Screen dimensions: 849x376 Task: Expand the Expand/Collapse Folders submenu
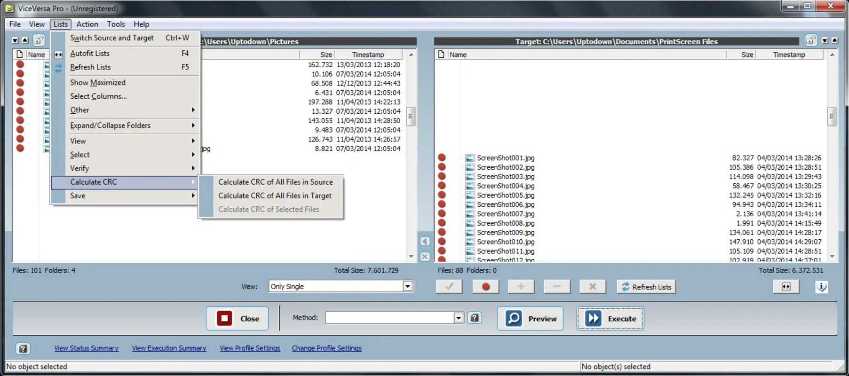coord(125,125)
